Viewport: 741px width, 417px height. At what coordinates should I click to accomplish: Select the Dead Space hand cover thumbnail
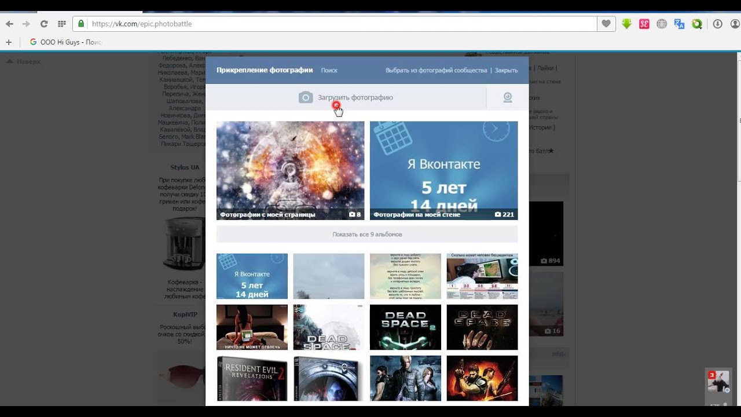coord(482,327)
